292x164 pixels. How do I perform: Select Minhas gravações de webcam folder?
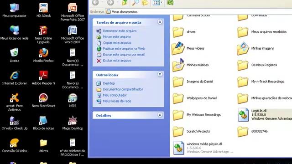(x=265, y=98)
